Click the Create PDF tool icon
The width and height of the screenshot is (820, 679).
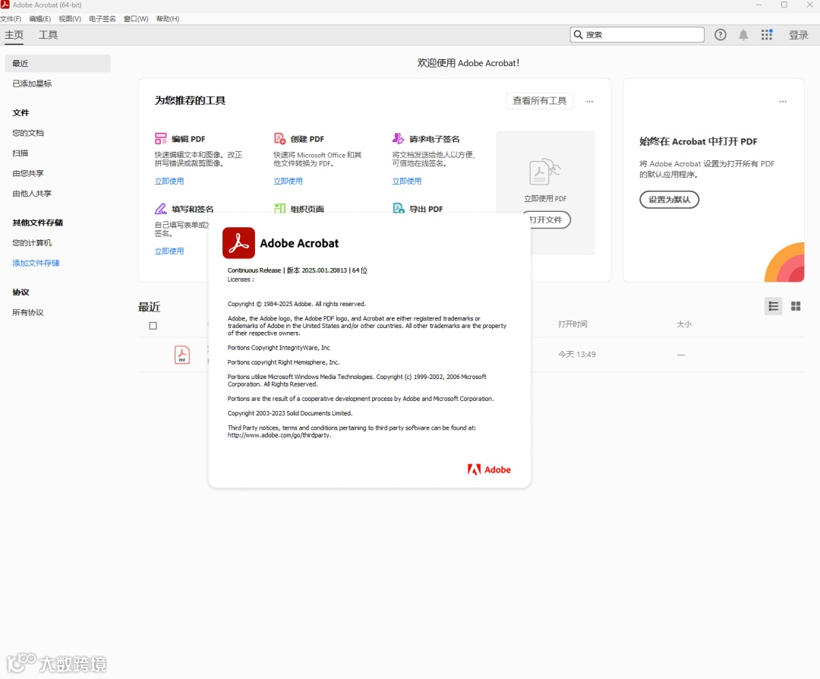pyautogui.click(x=279, y=139)
